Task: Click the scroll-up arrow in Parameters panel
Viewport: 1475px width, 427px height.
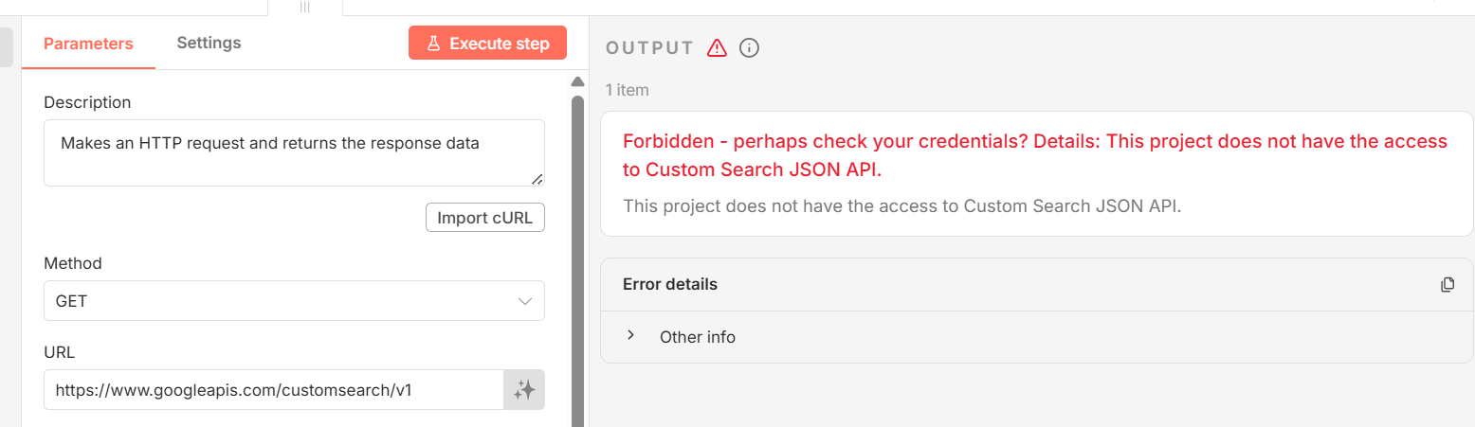Action: click(x=577, y=81)
